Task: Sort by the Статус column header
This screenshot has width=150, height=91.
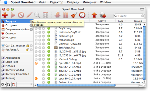Action: tap(102, 21)
